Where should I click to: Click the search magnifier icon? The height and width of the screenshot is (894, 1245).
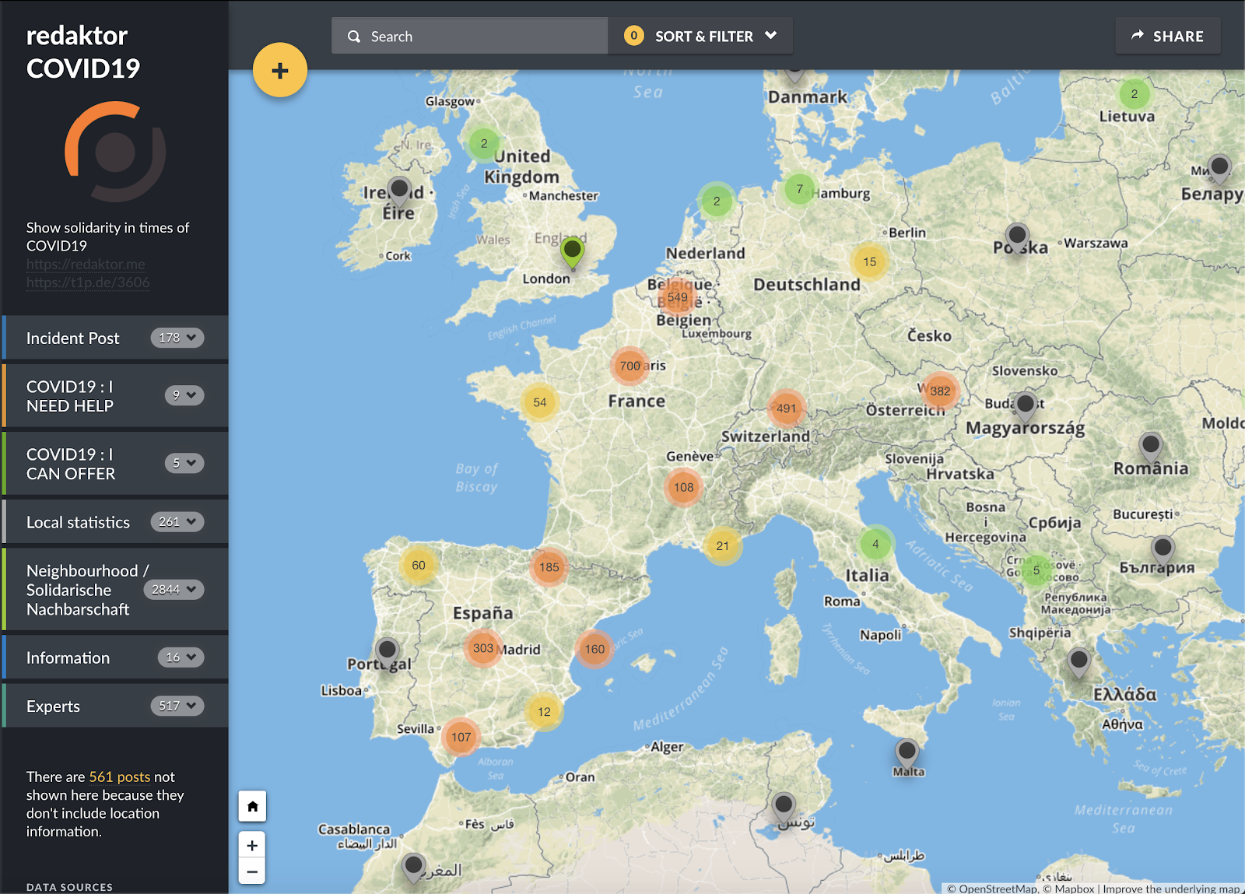pyautogui.click(x=354, y=37)
